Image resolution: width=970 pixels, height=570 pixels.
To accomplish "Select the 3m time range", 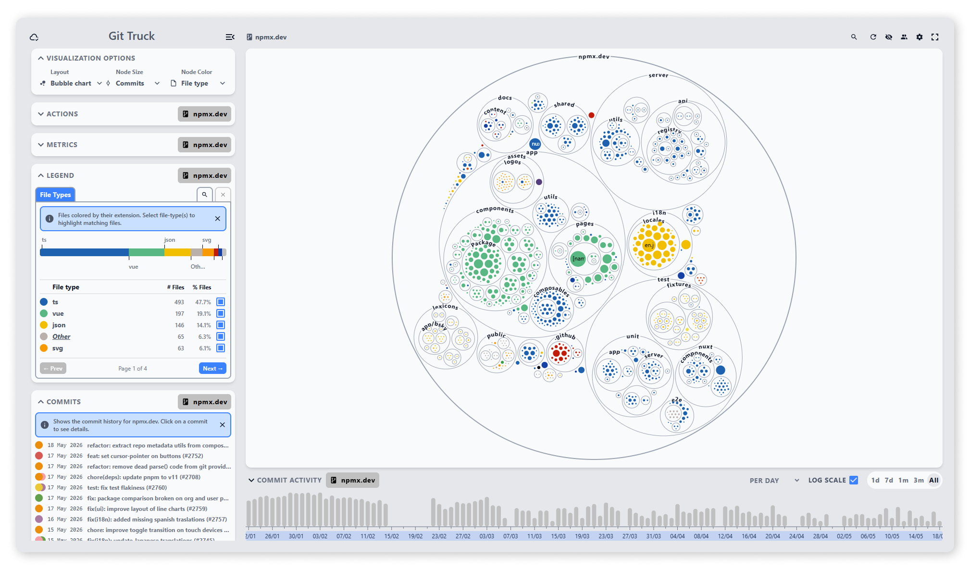I will coord(919,480).
